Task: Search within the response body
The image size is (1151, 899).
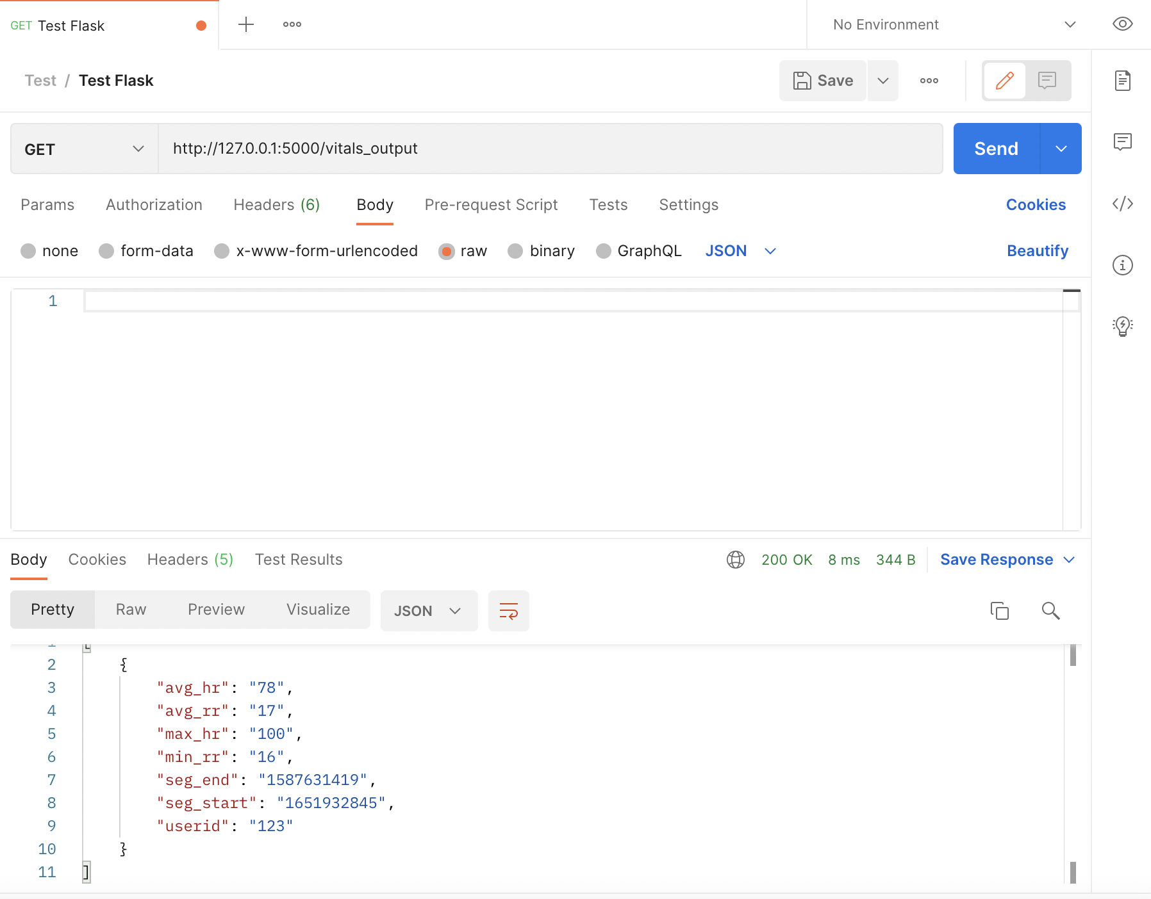Action: (1051, 611)
